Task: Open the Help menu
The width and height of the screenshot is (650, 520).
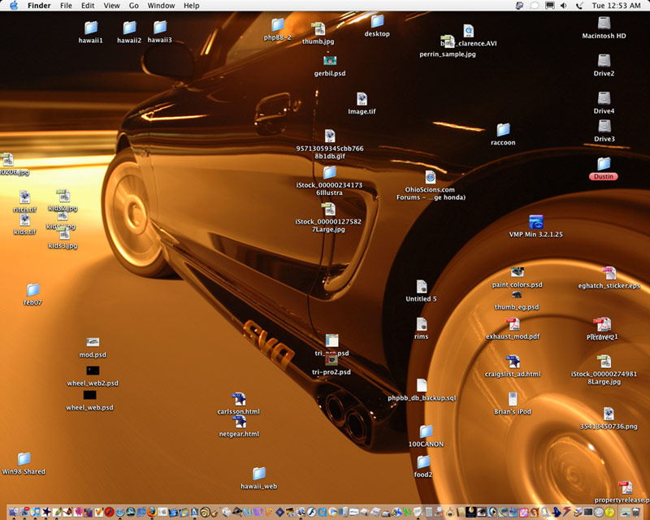Action: 192,6
